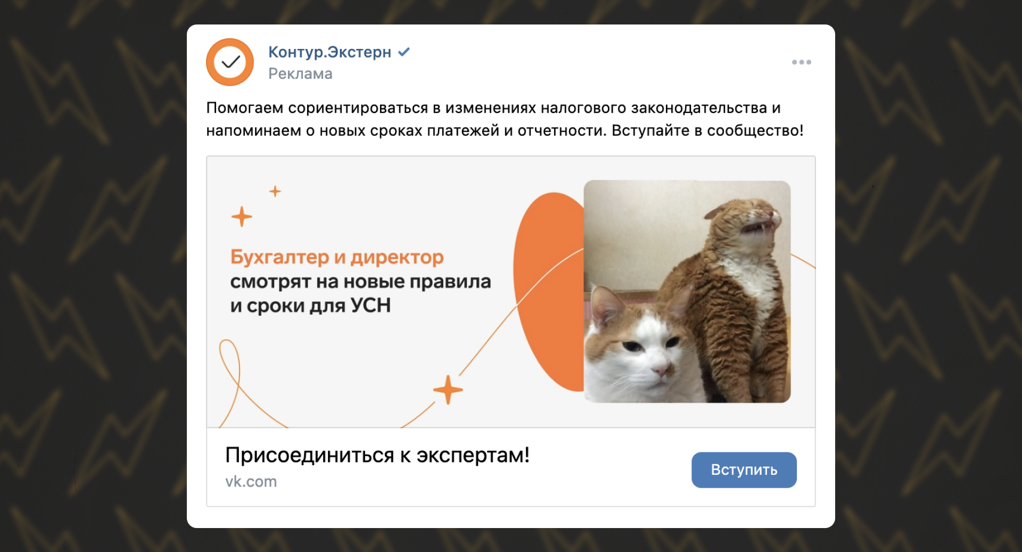Click the Присоединиться к экспертам! headline
The width and height of the screenshot is (1022, 552).
click(x=377, y=455)
